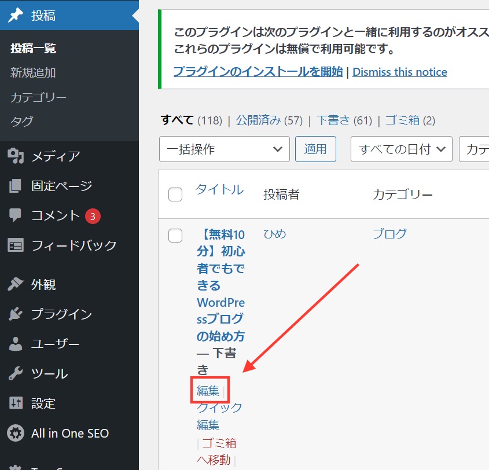Open the ユーザー (Users) icon
Screen dimensions: 489x470
click(14, 344)
